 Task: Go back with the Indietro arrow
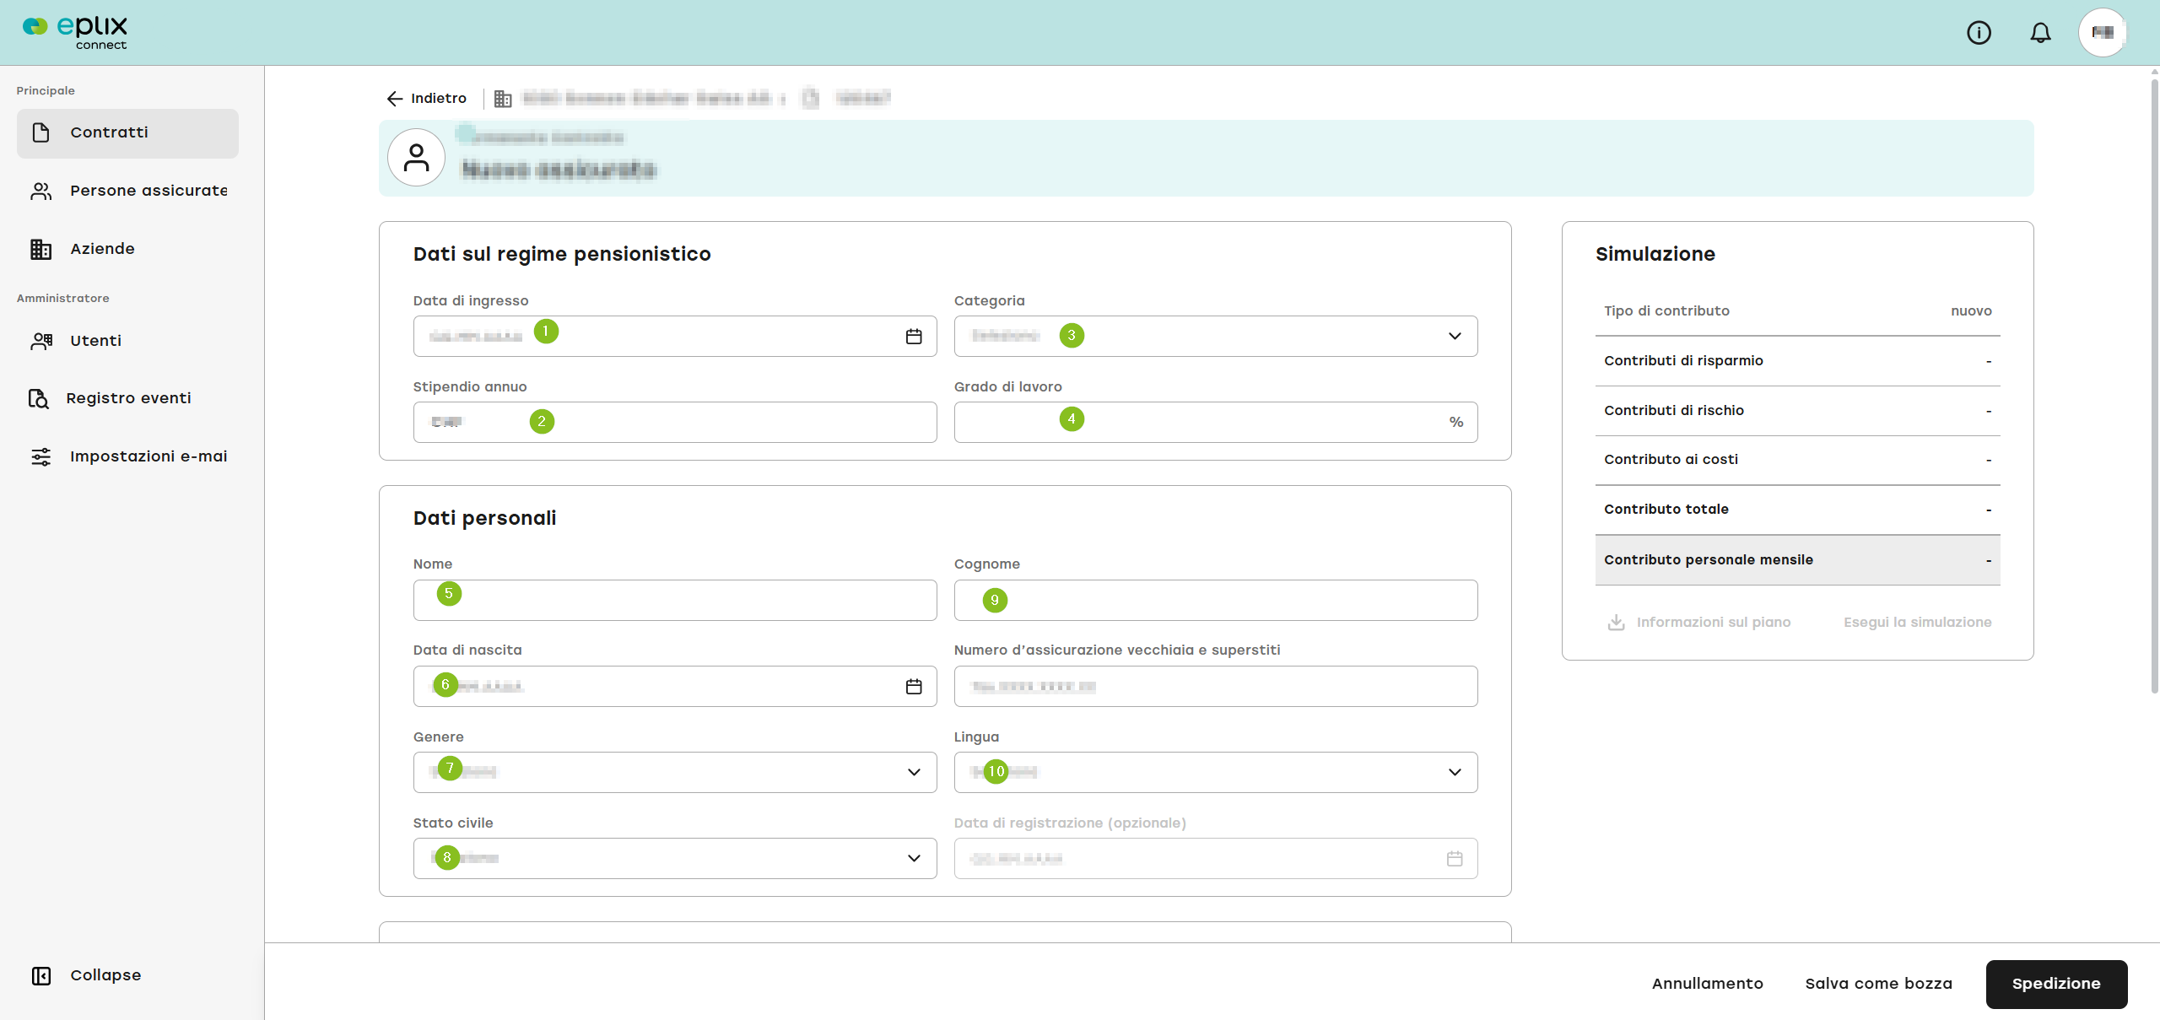tap(426, 99)
